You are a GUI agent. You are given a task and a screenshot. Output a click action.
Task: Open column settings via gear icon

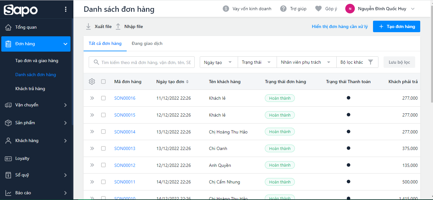coord(92,82)
